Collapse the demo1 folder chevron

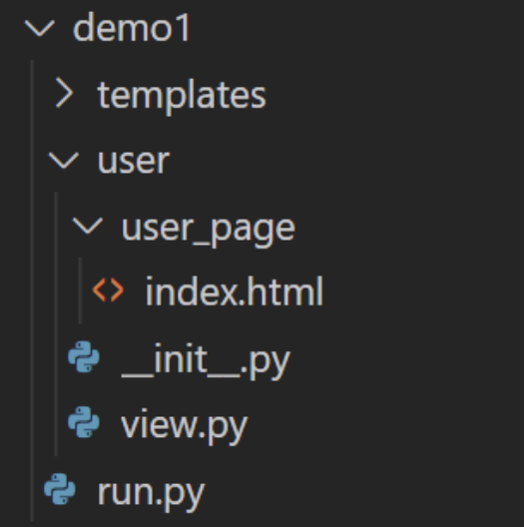40,28
